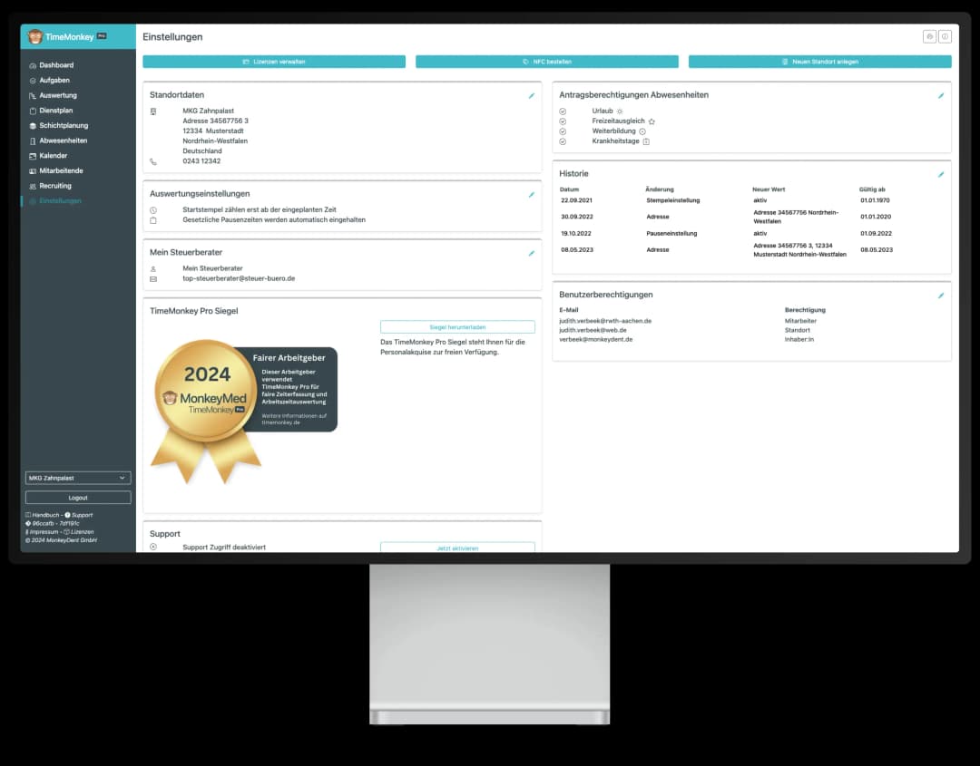980x766 pixels.
Task: Open the Impressum link in sidebar footer
Action: [x=42, y=532]
